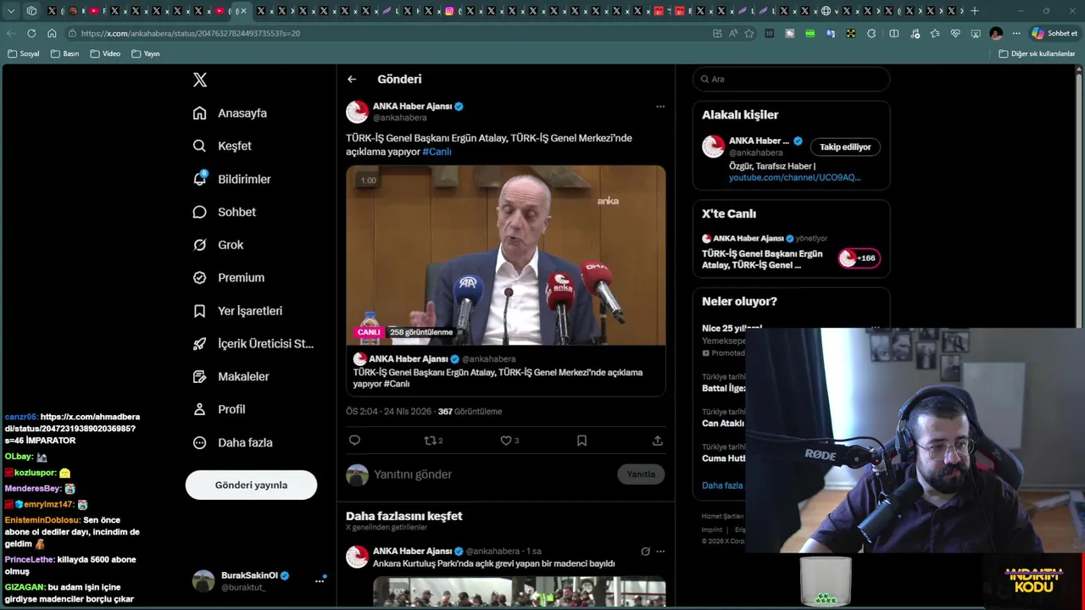Click the browser back arrow
This screenshot has height=610, width=1085.
pos(11,33)
